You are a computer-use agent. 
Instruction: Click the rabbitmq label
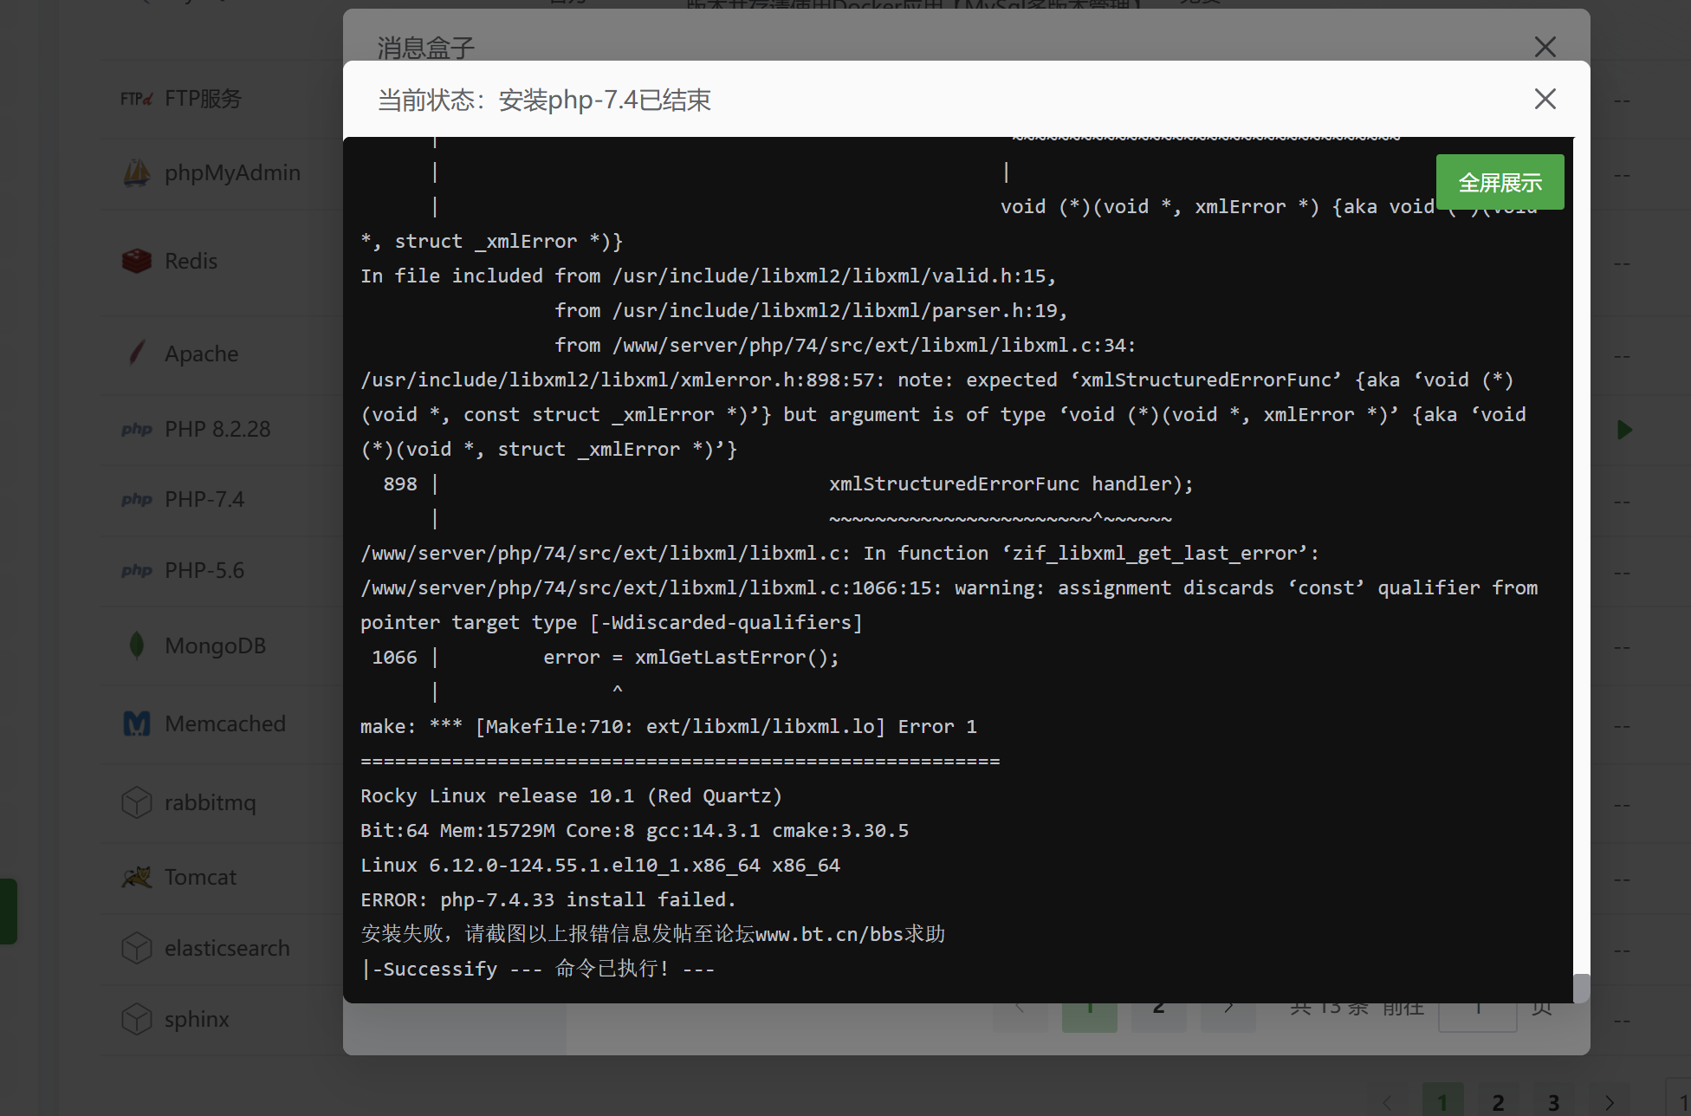point(211,802)
